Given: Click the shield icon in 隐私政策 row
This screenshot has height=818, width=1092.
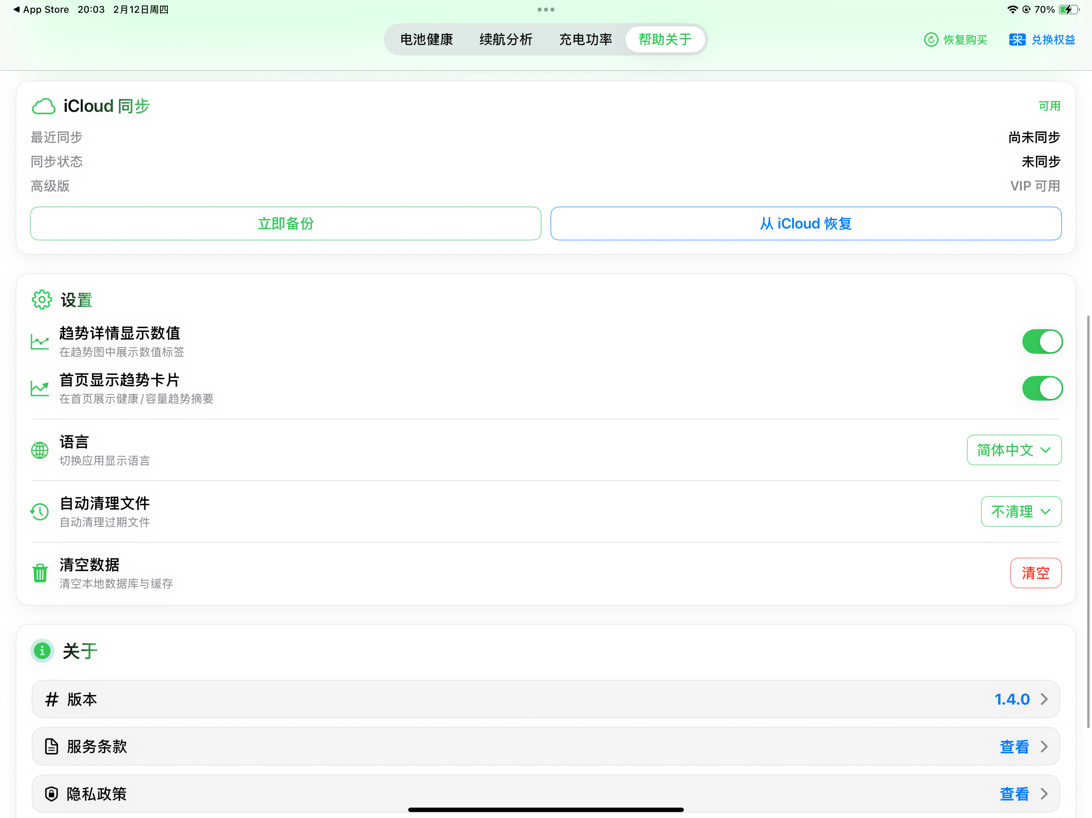Looking at the screenshot, I should click(x=51, y=793).
